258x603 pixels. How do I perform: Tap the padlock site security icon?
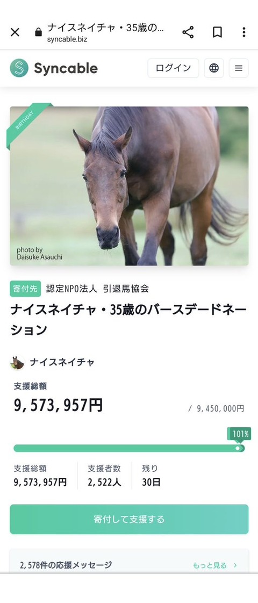tap(38, 32)
